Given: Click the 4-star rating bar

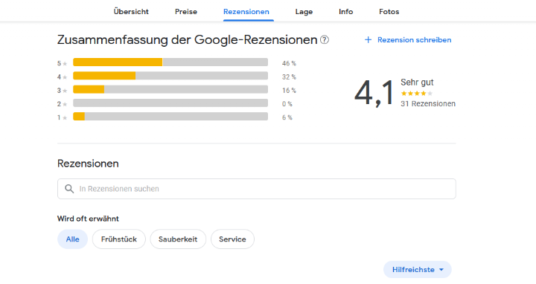Looking at the screenshot, I should [170, 76].
